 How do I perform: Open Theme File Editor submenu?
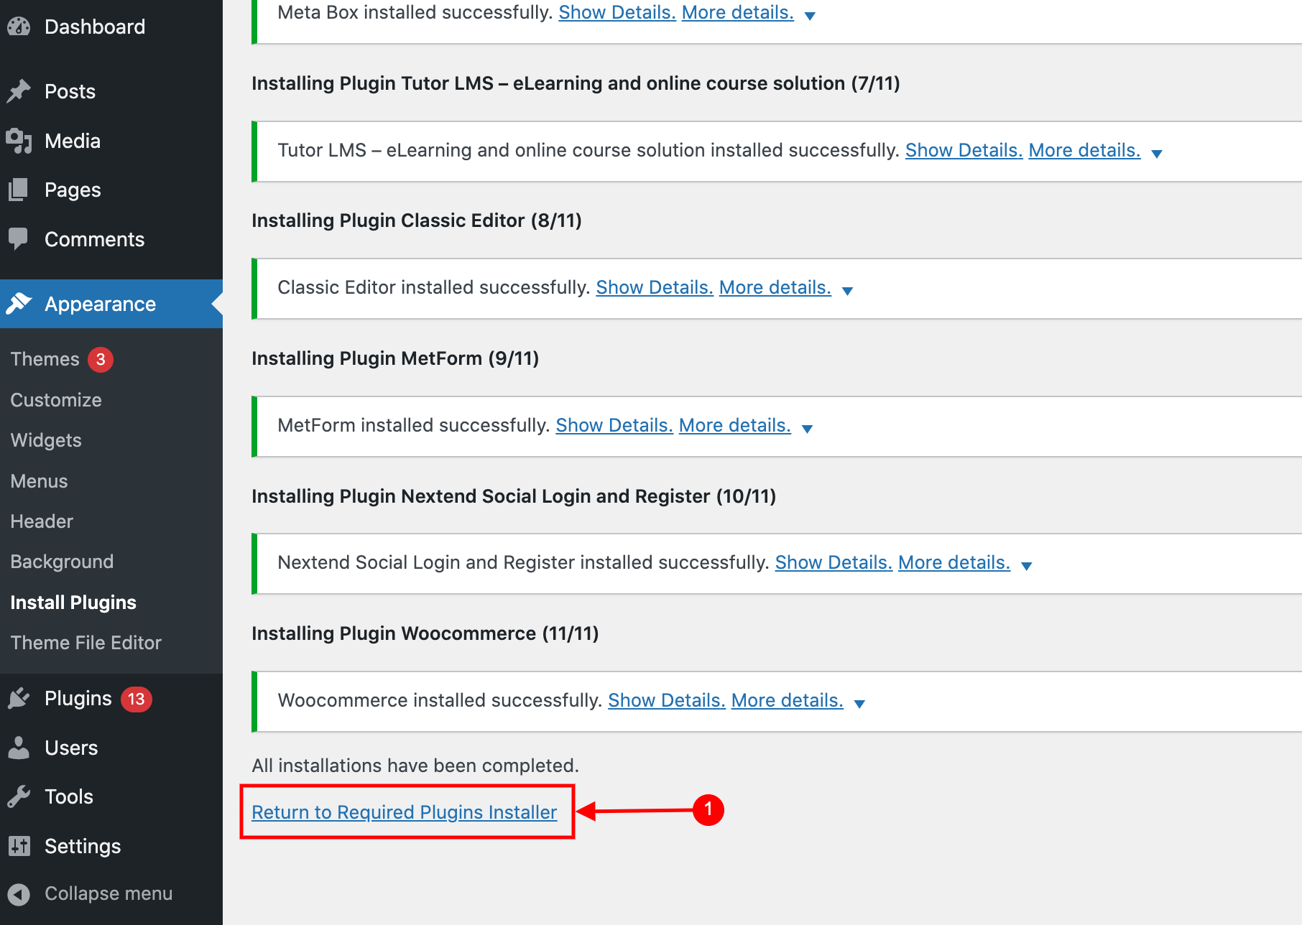pyautogui.click(x=86, y=643)
